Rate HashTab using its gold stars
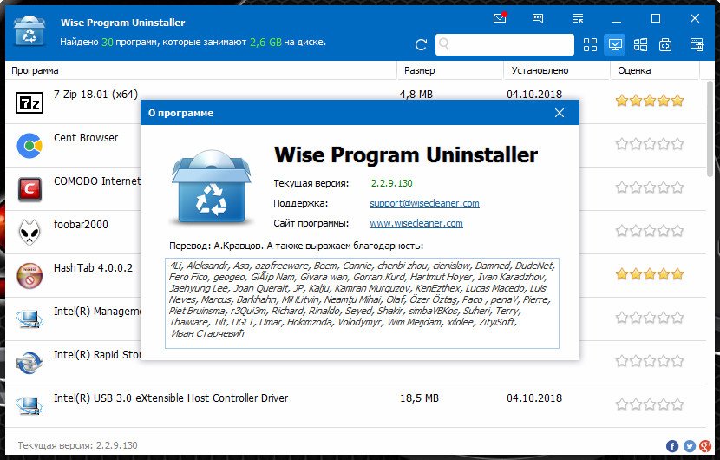 click(649, 274)
